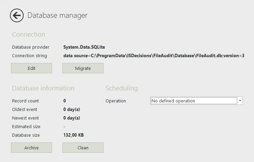The height and width of the screenshot is (162, 254).
Task: Open the Operation dropdown arrow
Action: click(240, 101)
